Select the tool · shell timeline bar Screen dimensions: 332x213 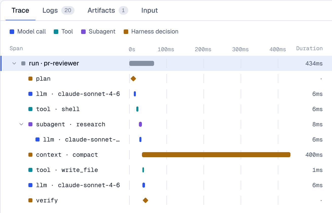137,109
